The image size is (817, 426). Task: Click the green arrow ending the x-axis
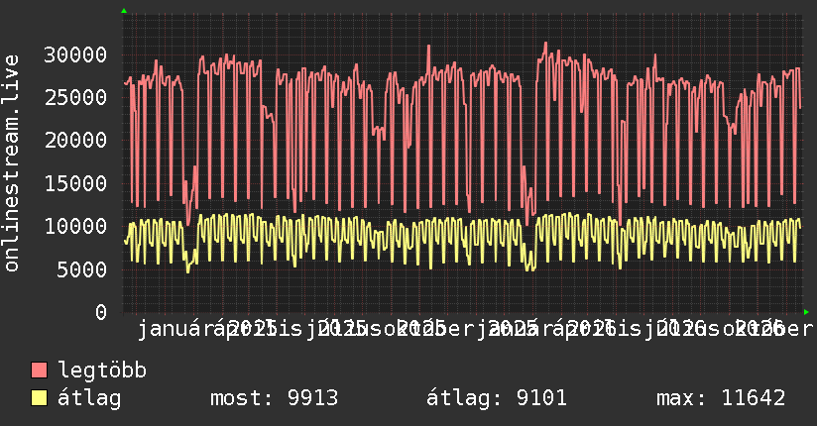pos(806,312)
